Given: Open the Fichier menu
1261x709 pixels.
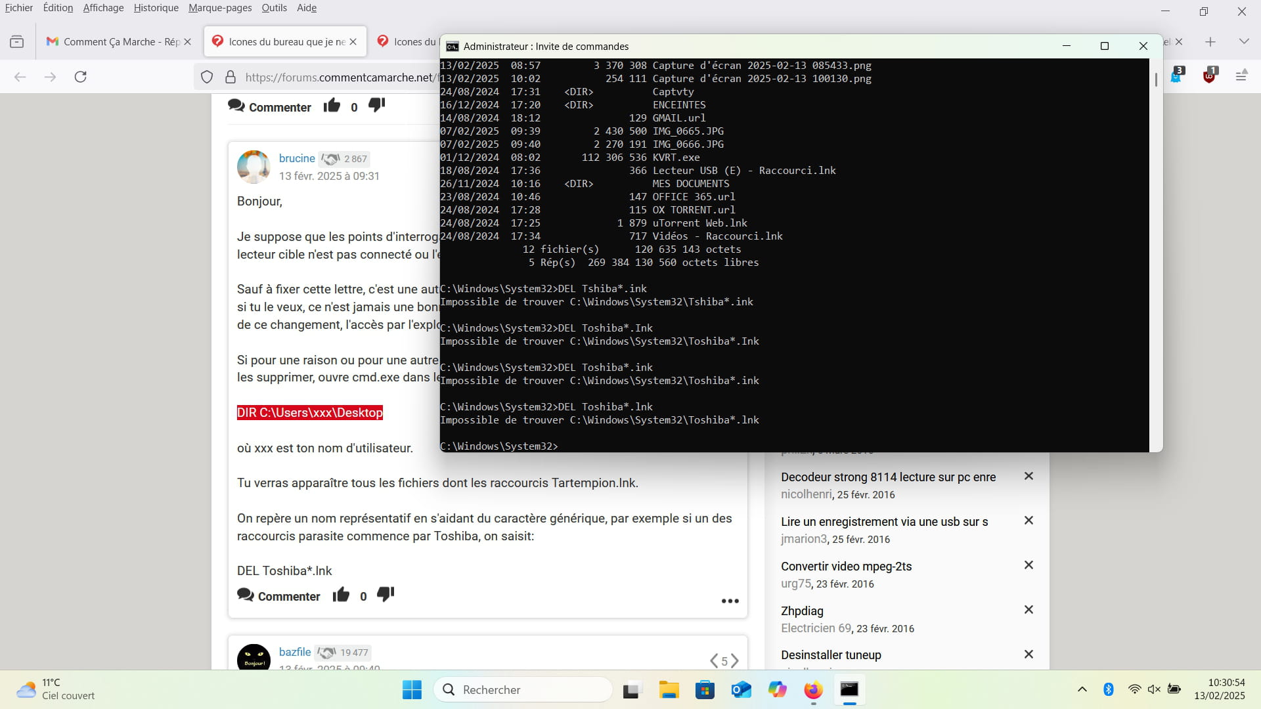Looking at the screenshot, I should 19,8.
